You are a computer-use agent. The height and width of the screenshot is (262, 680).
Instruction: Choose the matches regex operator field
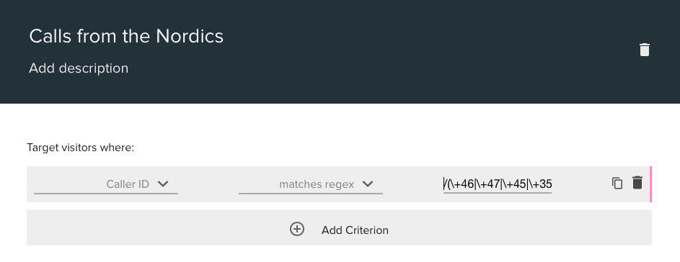(311, 184)
